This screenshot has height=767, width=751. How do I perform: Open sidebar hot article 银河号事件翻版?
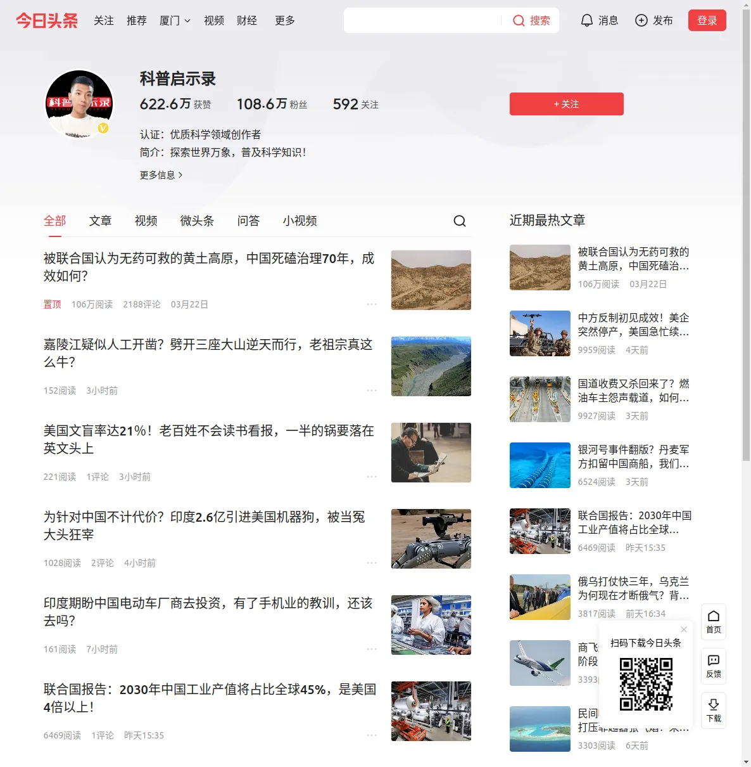[634, 456]
